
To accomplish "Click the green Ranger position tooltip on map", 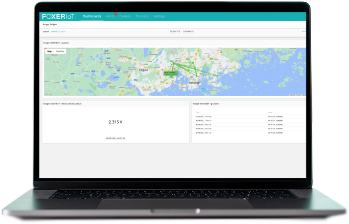I will (x=171, y=73).
